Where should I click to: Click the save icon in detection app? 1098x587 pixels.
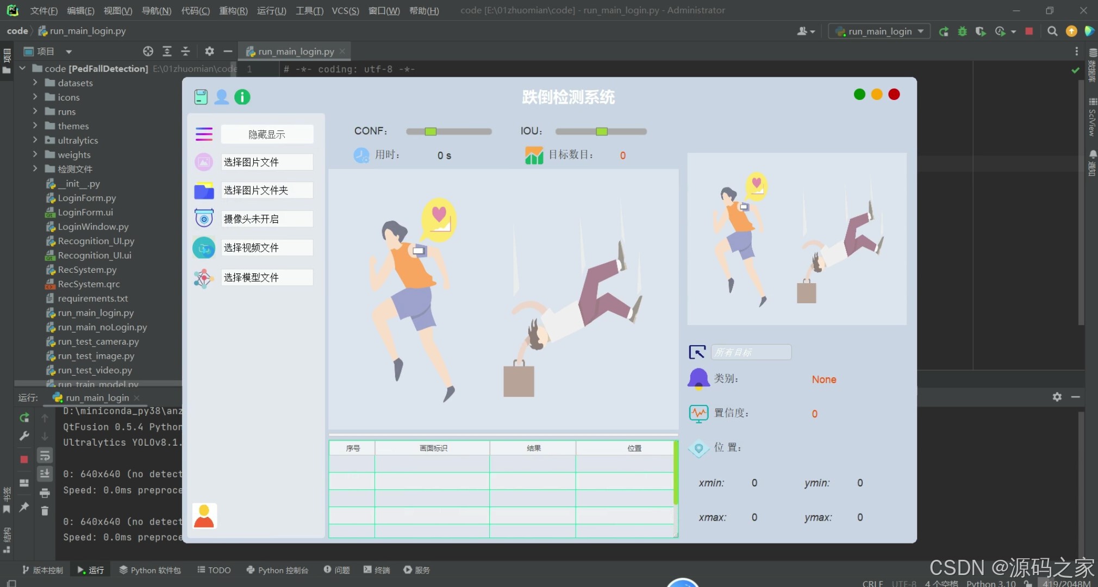tap(201, 97)
